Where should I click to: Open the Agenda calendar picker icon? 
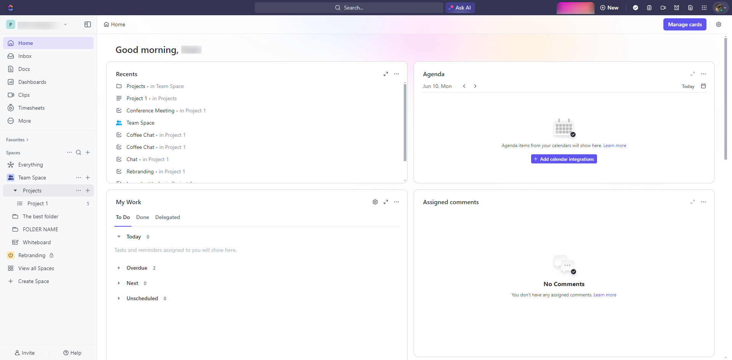[x=703, y=86]
